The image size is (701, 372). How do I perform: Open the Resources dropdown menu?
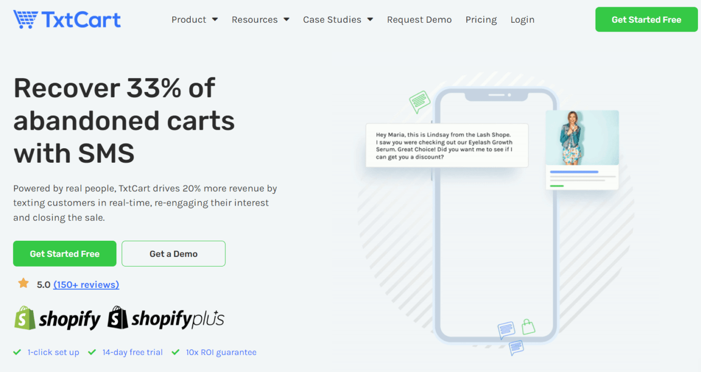pyautogui.click(x=260, y=20)
